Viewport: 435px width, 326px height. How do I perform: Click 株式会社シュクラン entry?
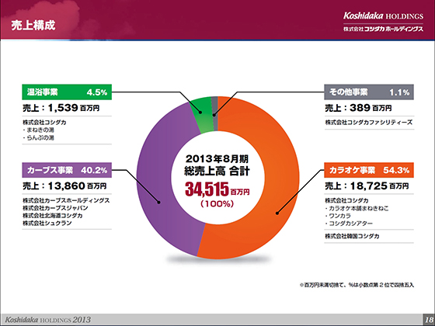pos(47,223)
